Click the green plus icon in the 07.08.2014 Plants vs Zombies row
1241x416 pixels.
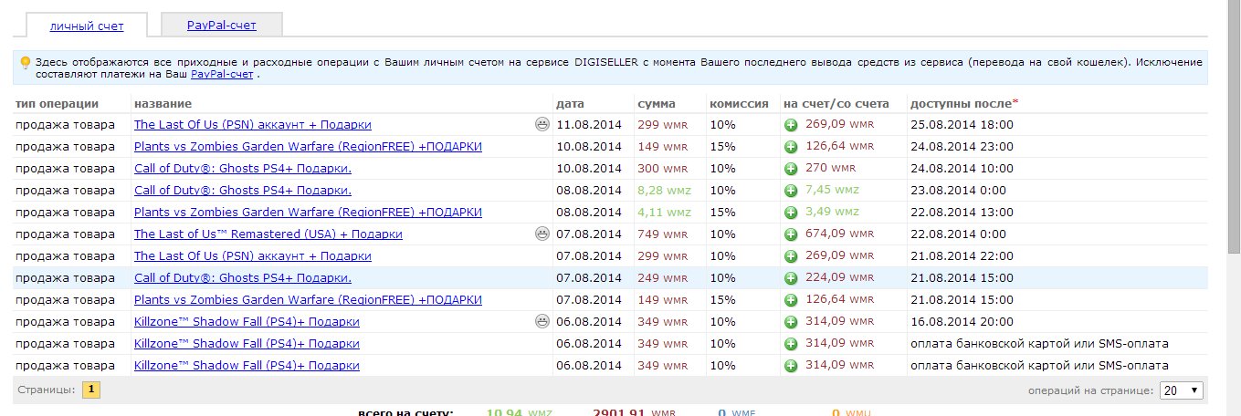[791, 300]
